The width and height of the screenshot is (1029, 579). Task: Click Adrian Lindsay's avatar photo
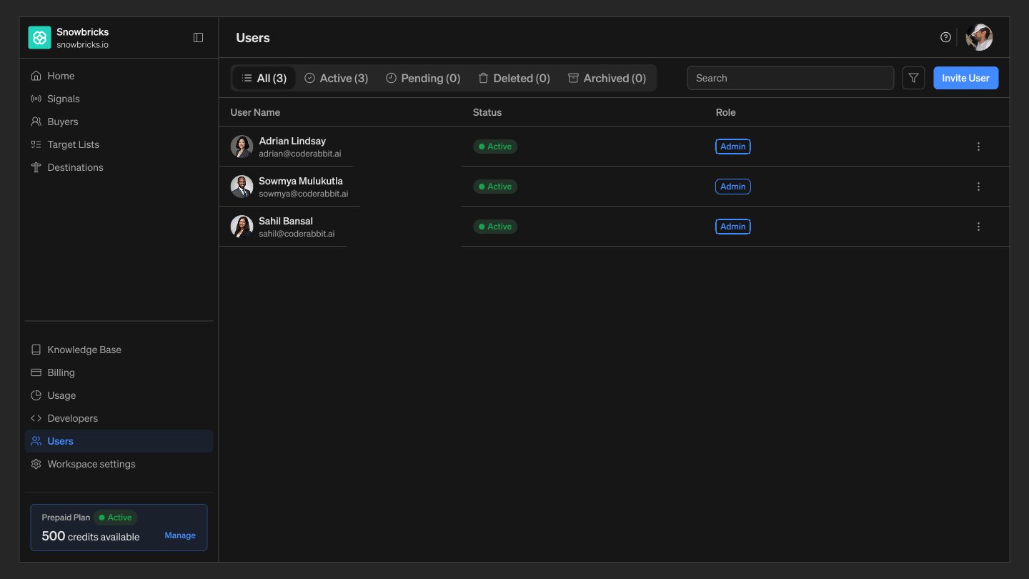point(242,147)
